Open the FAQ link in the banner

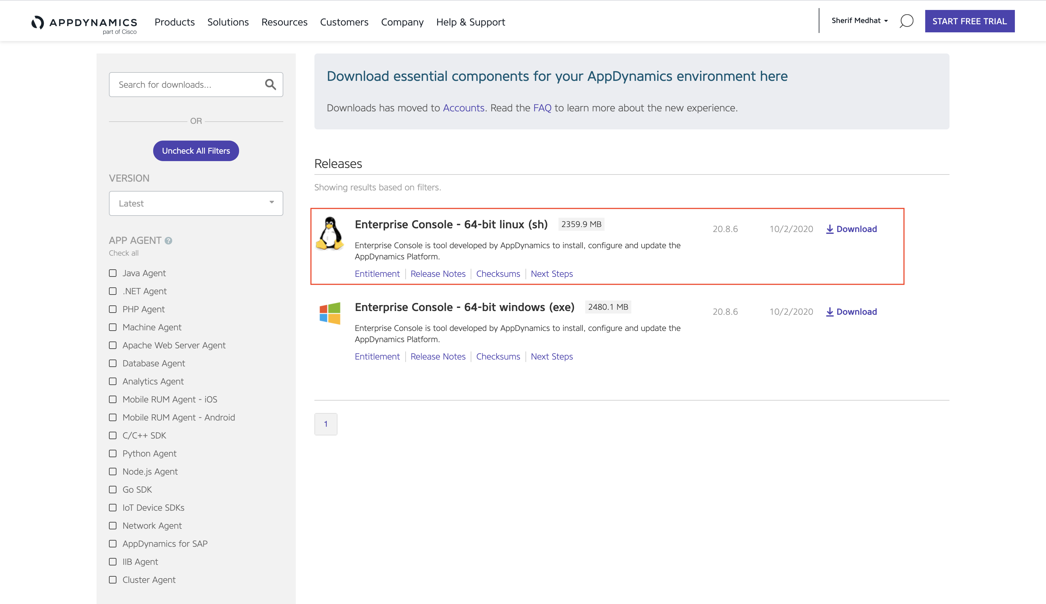(542, 108)
